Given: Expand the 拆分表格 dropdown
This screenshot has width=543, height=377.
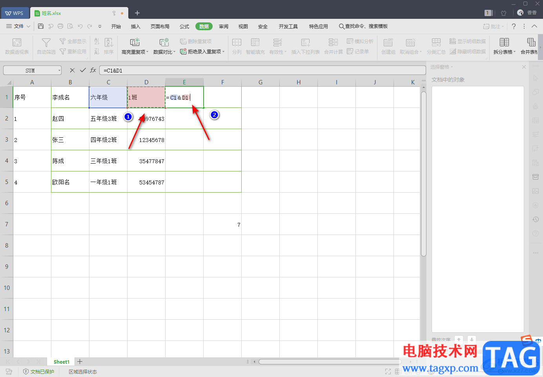Looking at the screenshot, I should [514, 52].
